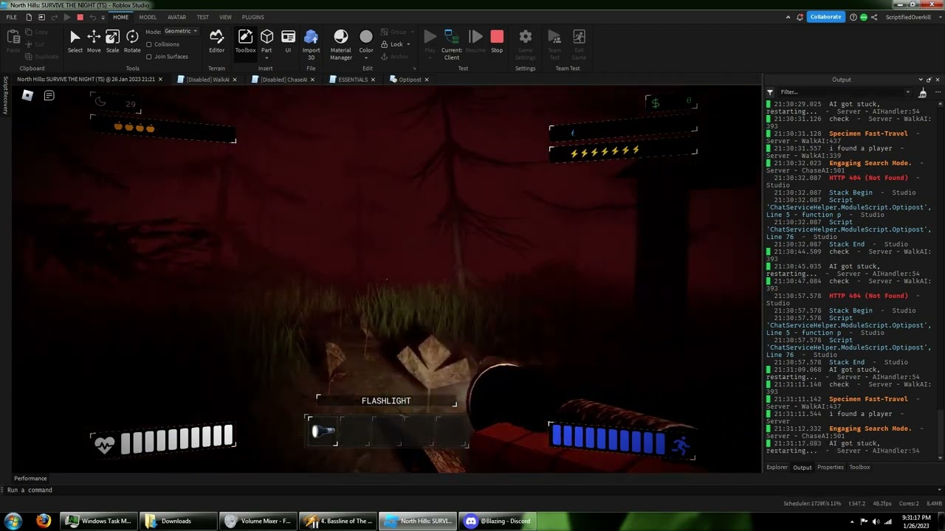
Task: Click Import 3D in the File group
Action: tap(311, 44)
